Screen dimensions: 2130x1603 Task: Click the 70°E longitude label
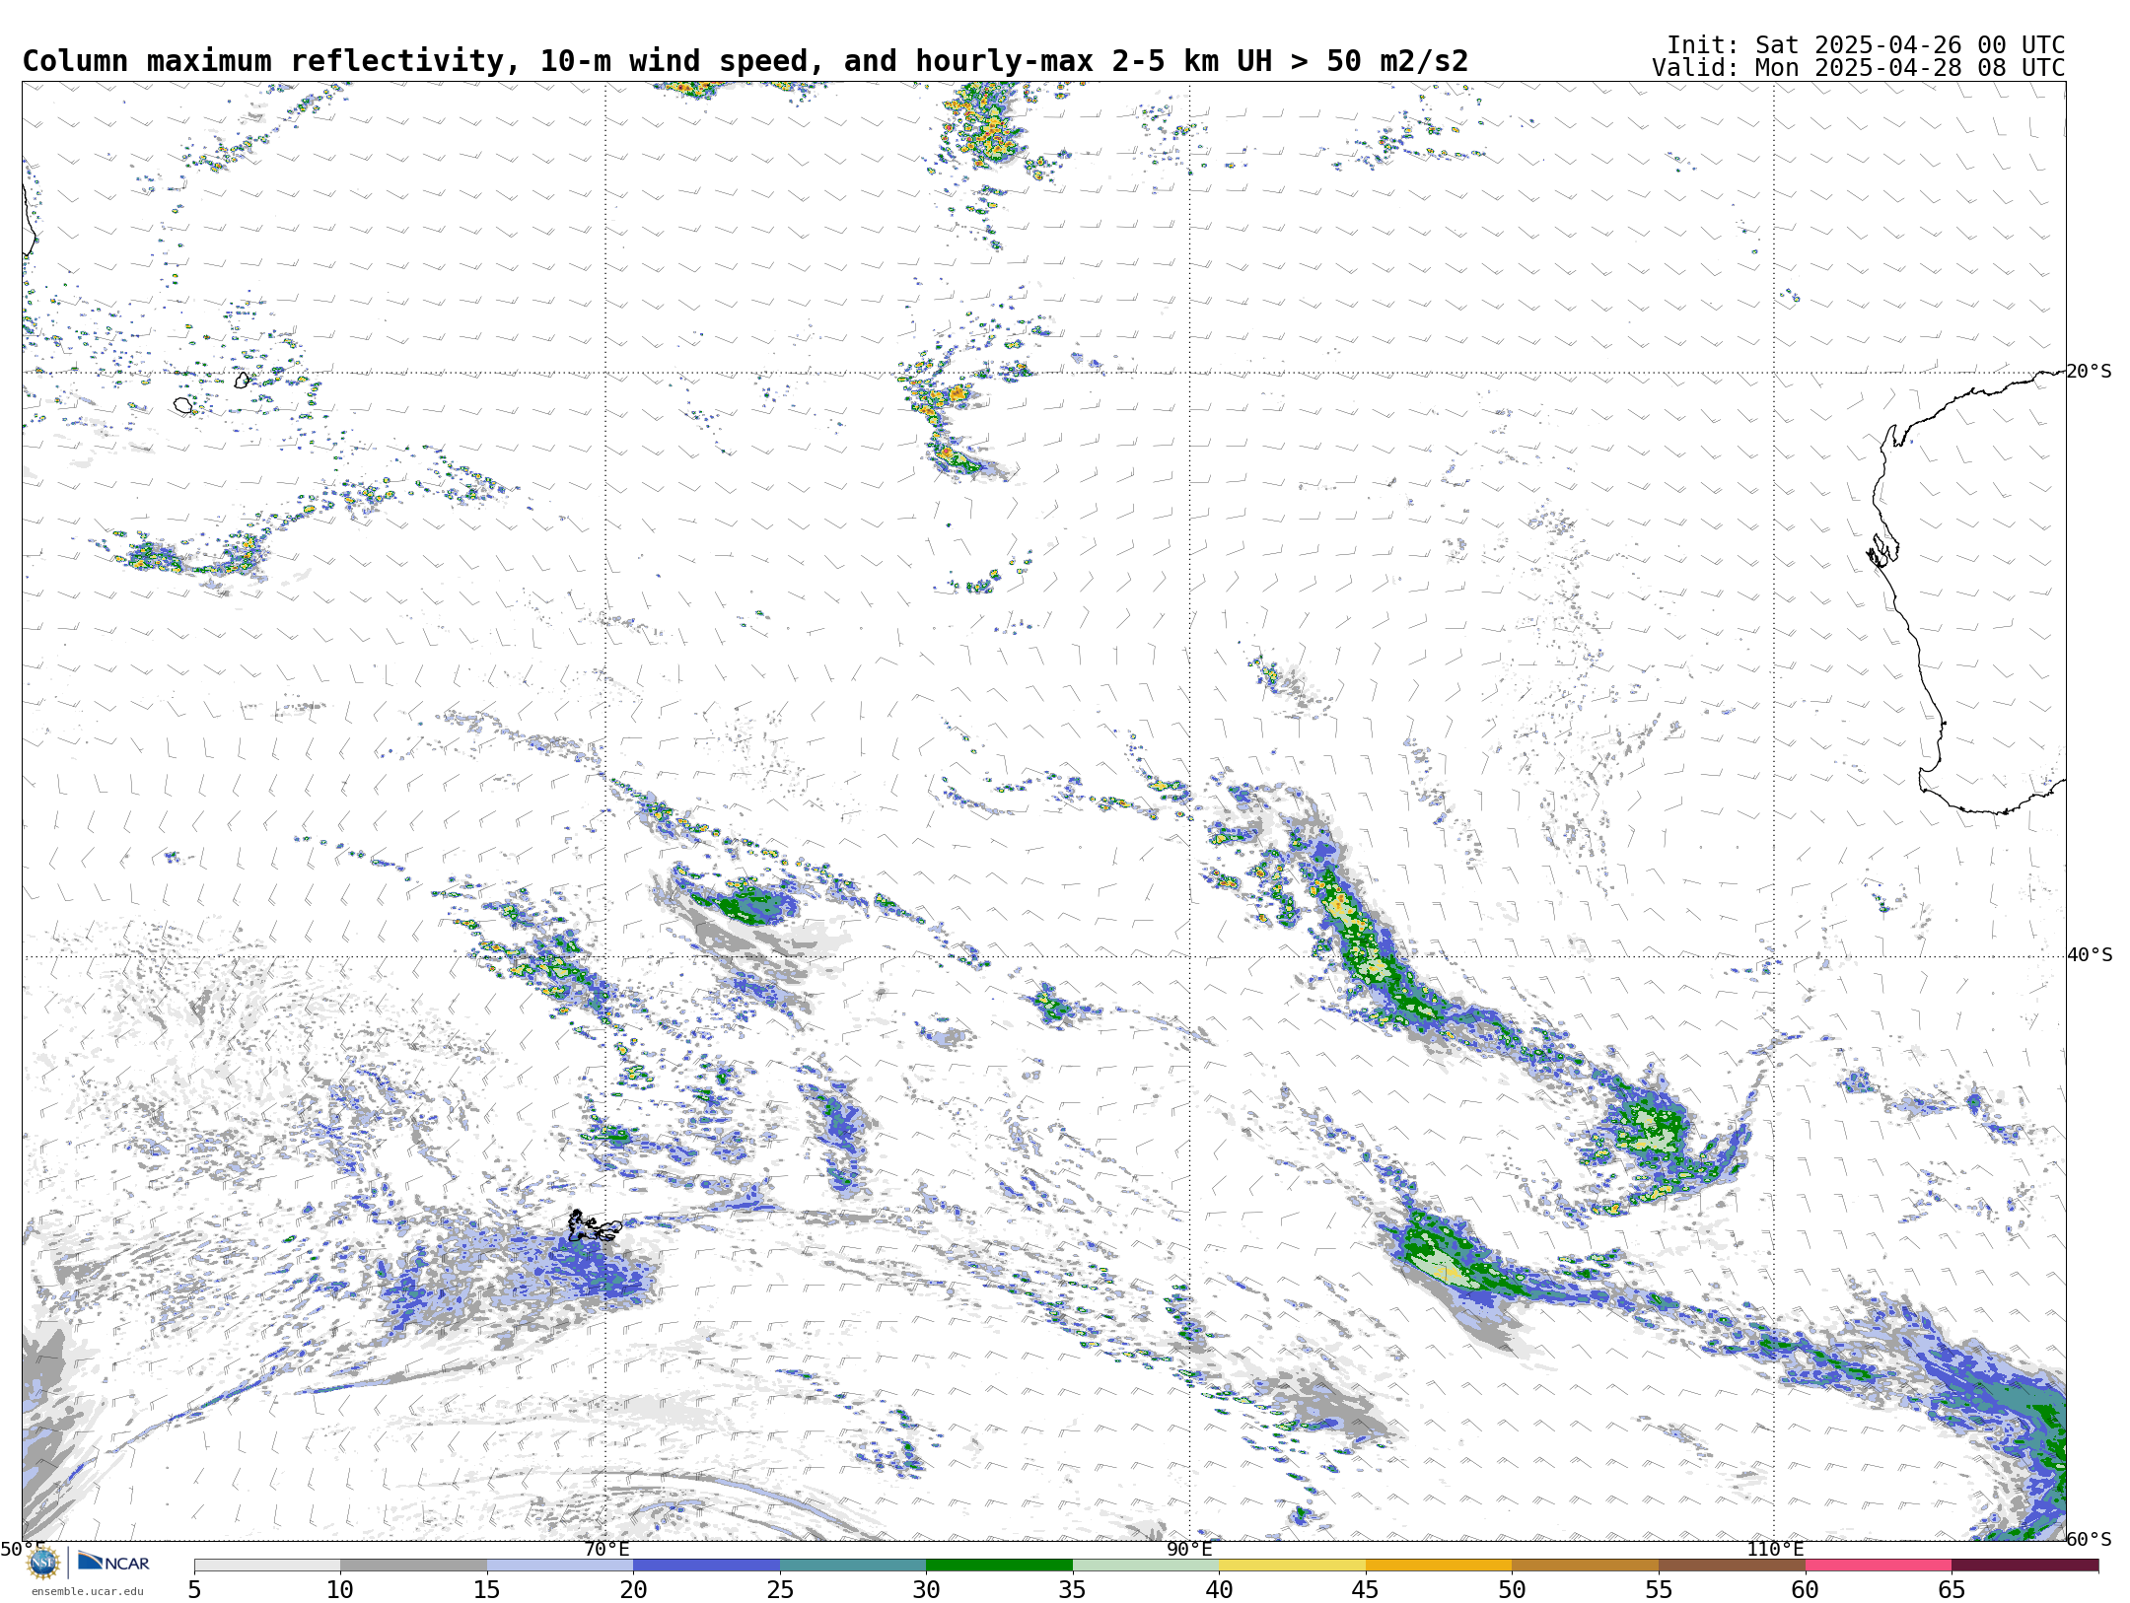point(605,1549)
